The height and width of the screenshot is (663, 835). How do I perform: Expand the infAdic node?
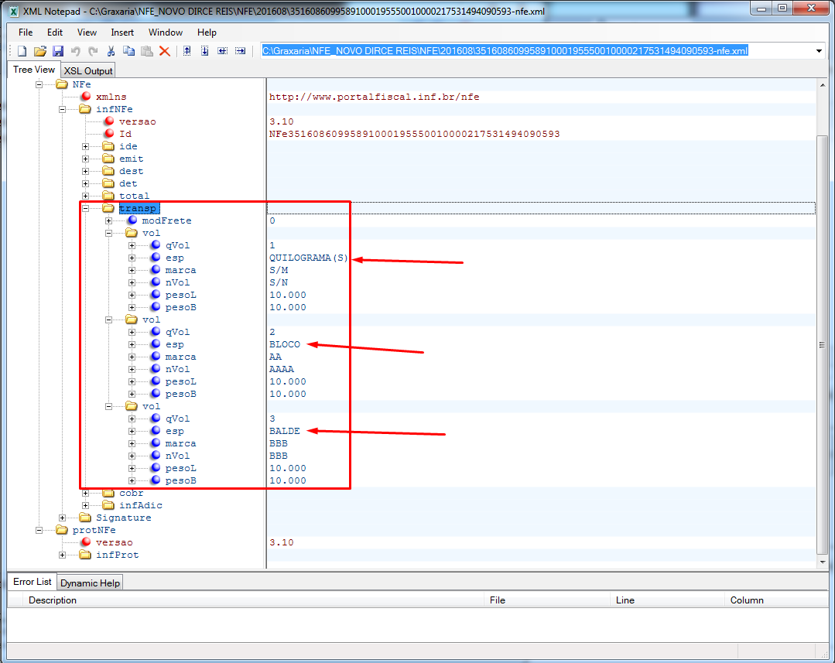85,505
